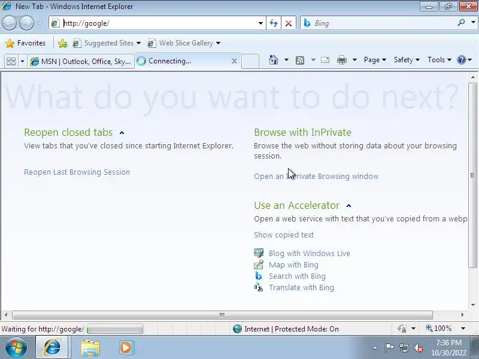Click Internet Explorer taskbar icon

tap(52, 348)
